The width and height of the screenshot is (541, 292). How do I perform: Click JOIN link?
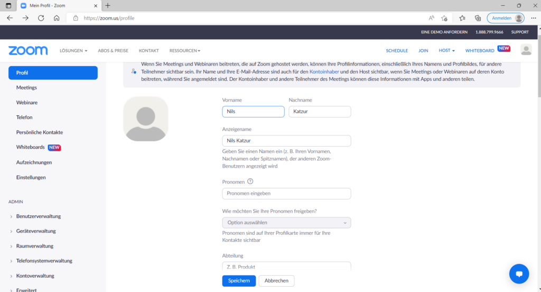click(x=423, y=50)
